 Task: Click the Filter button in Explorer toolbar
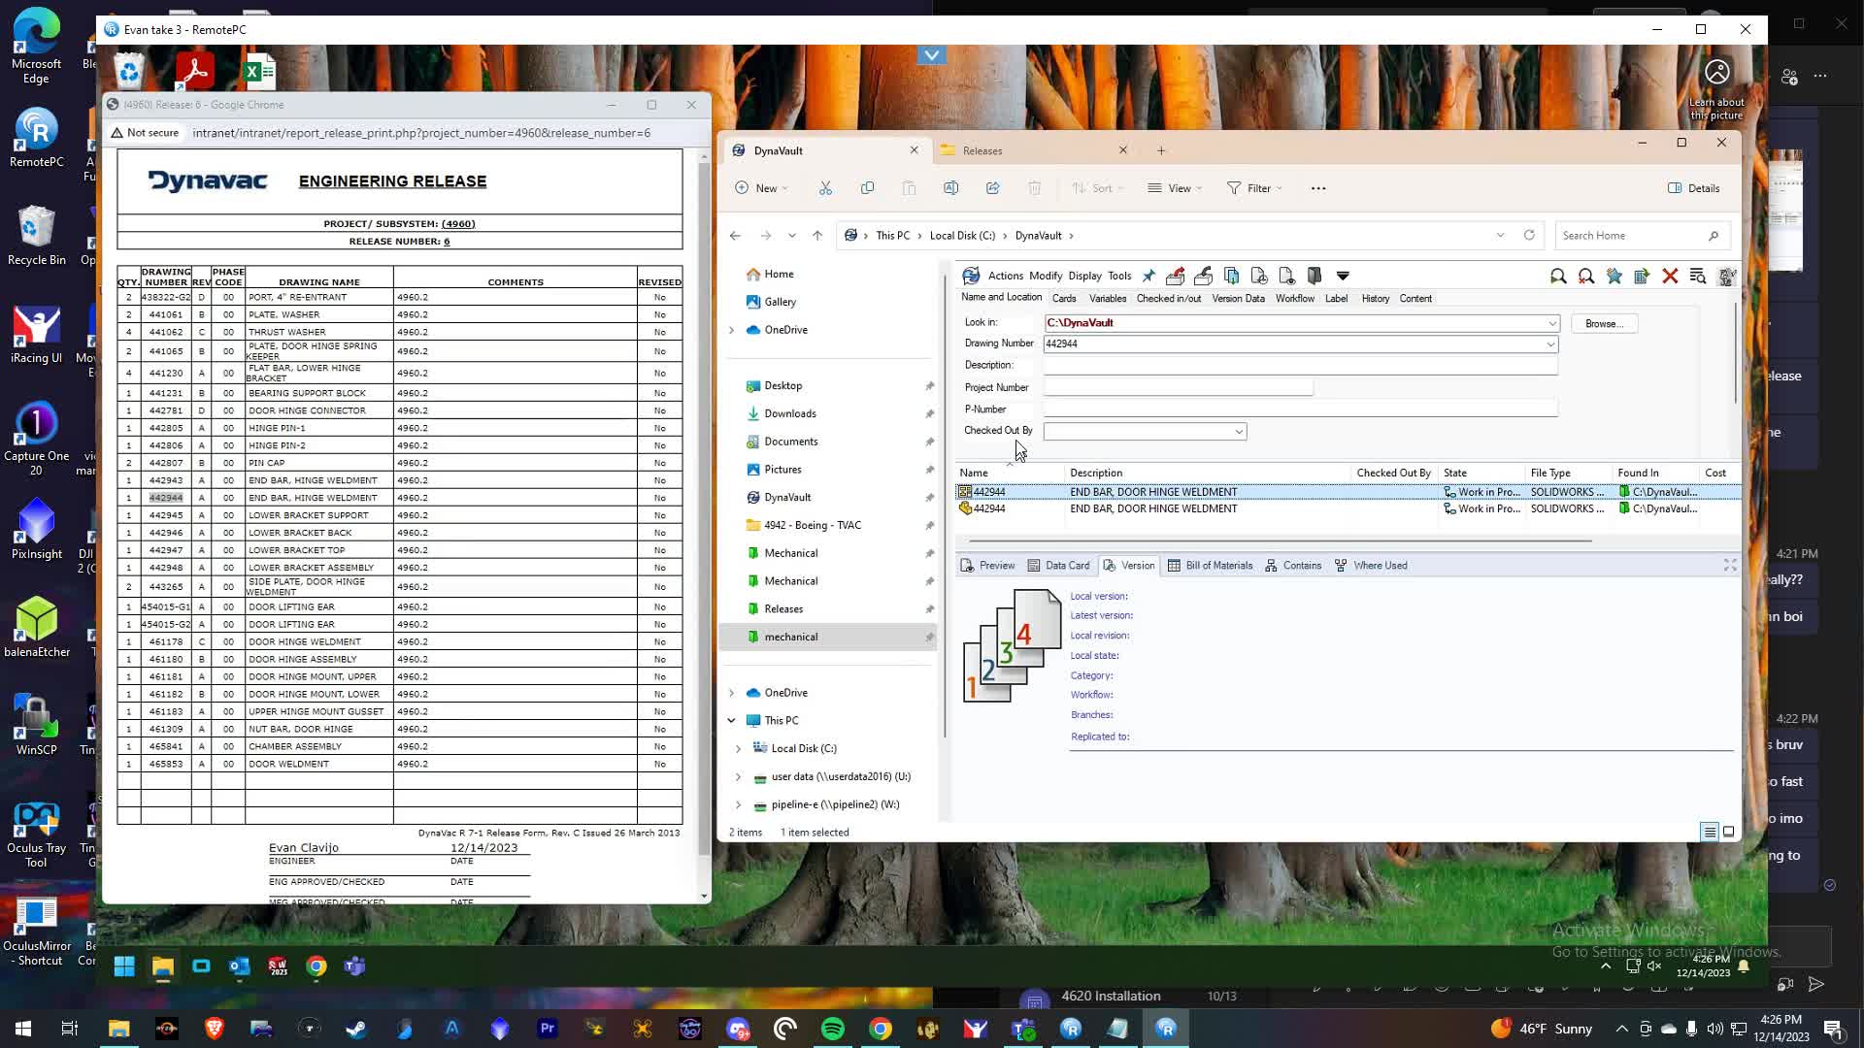click(1253, 188)
